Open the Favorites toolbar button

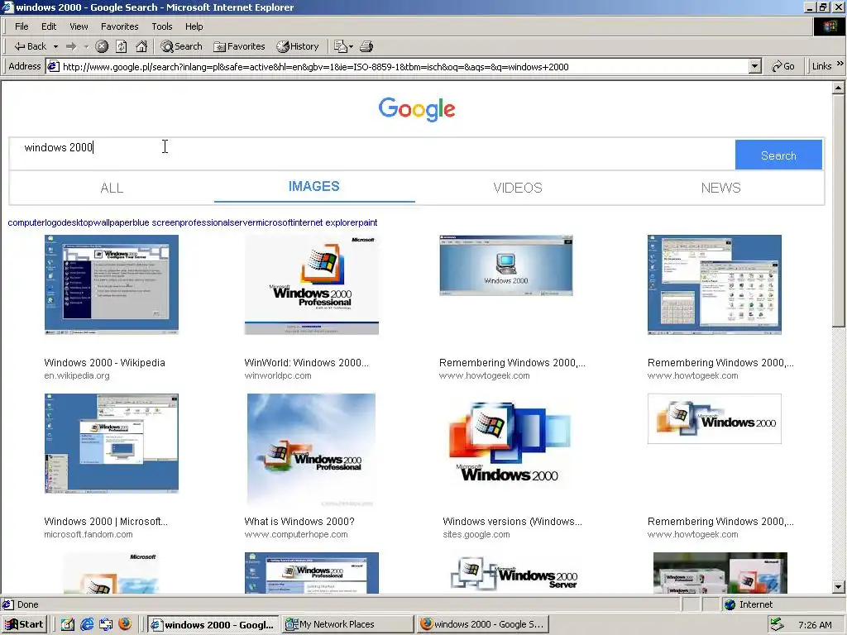pyautogui.click(x=239, y=46)
